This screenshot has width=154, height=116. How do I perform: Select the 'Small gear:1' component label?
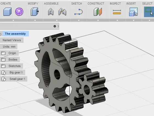tap(17, 79)
